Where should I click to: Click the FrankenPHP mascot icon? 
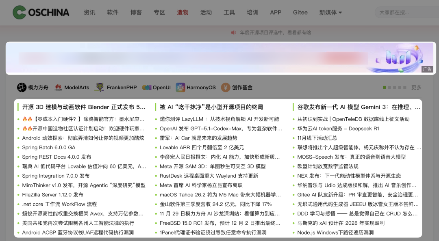click(x=99, y=87)
